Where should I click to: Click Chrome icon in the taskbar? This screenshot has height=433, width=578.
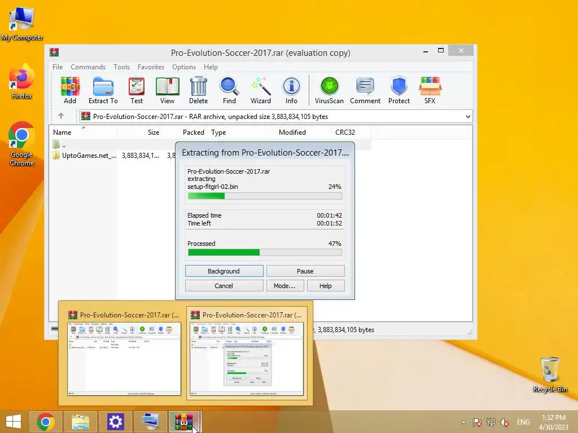[x=45, y=422]
